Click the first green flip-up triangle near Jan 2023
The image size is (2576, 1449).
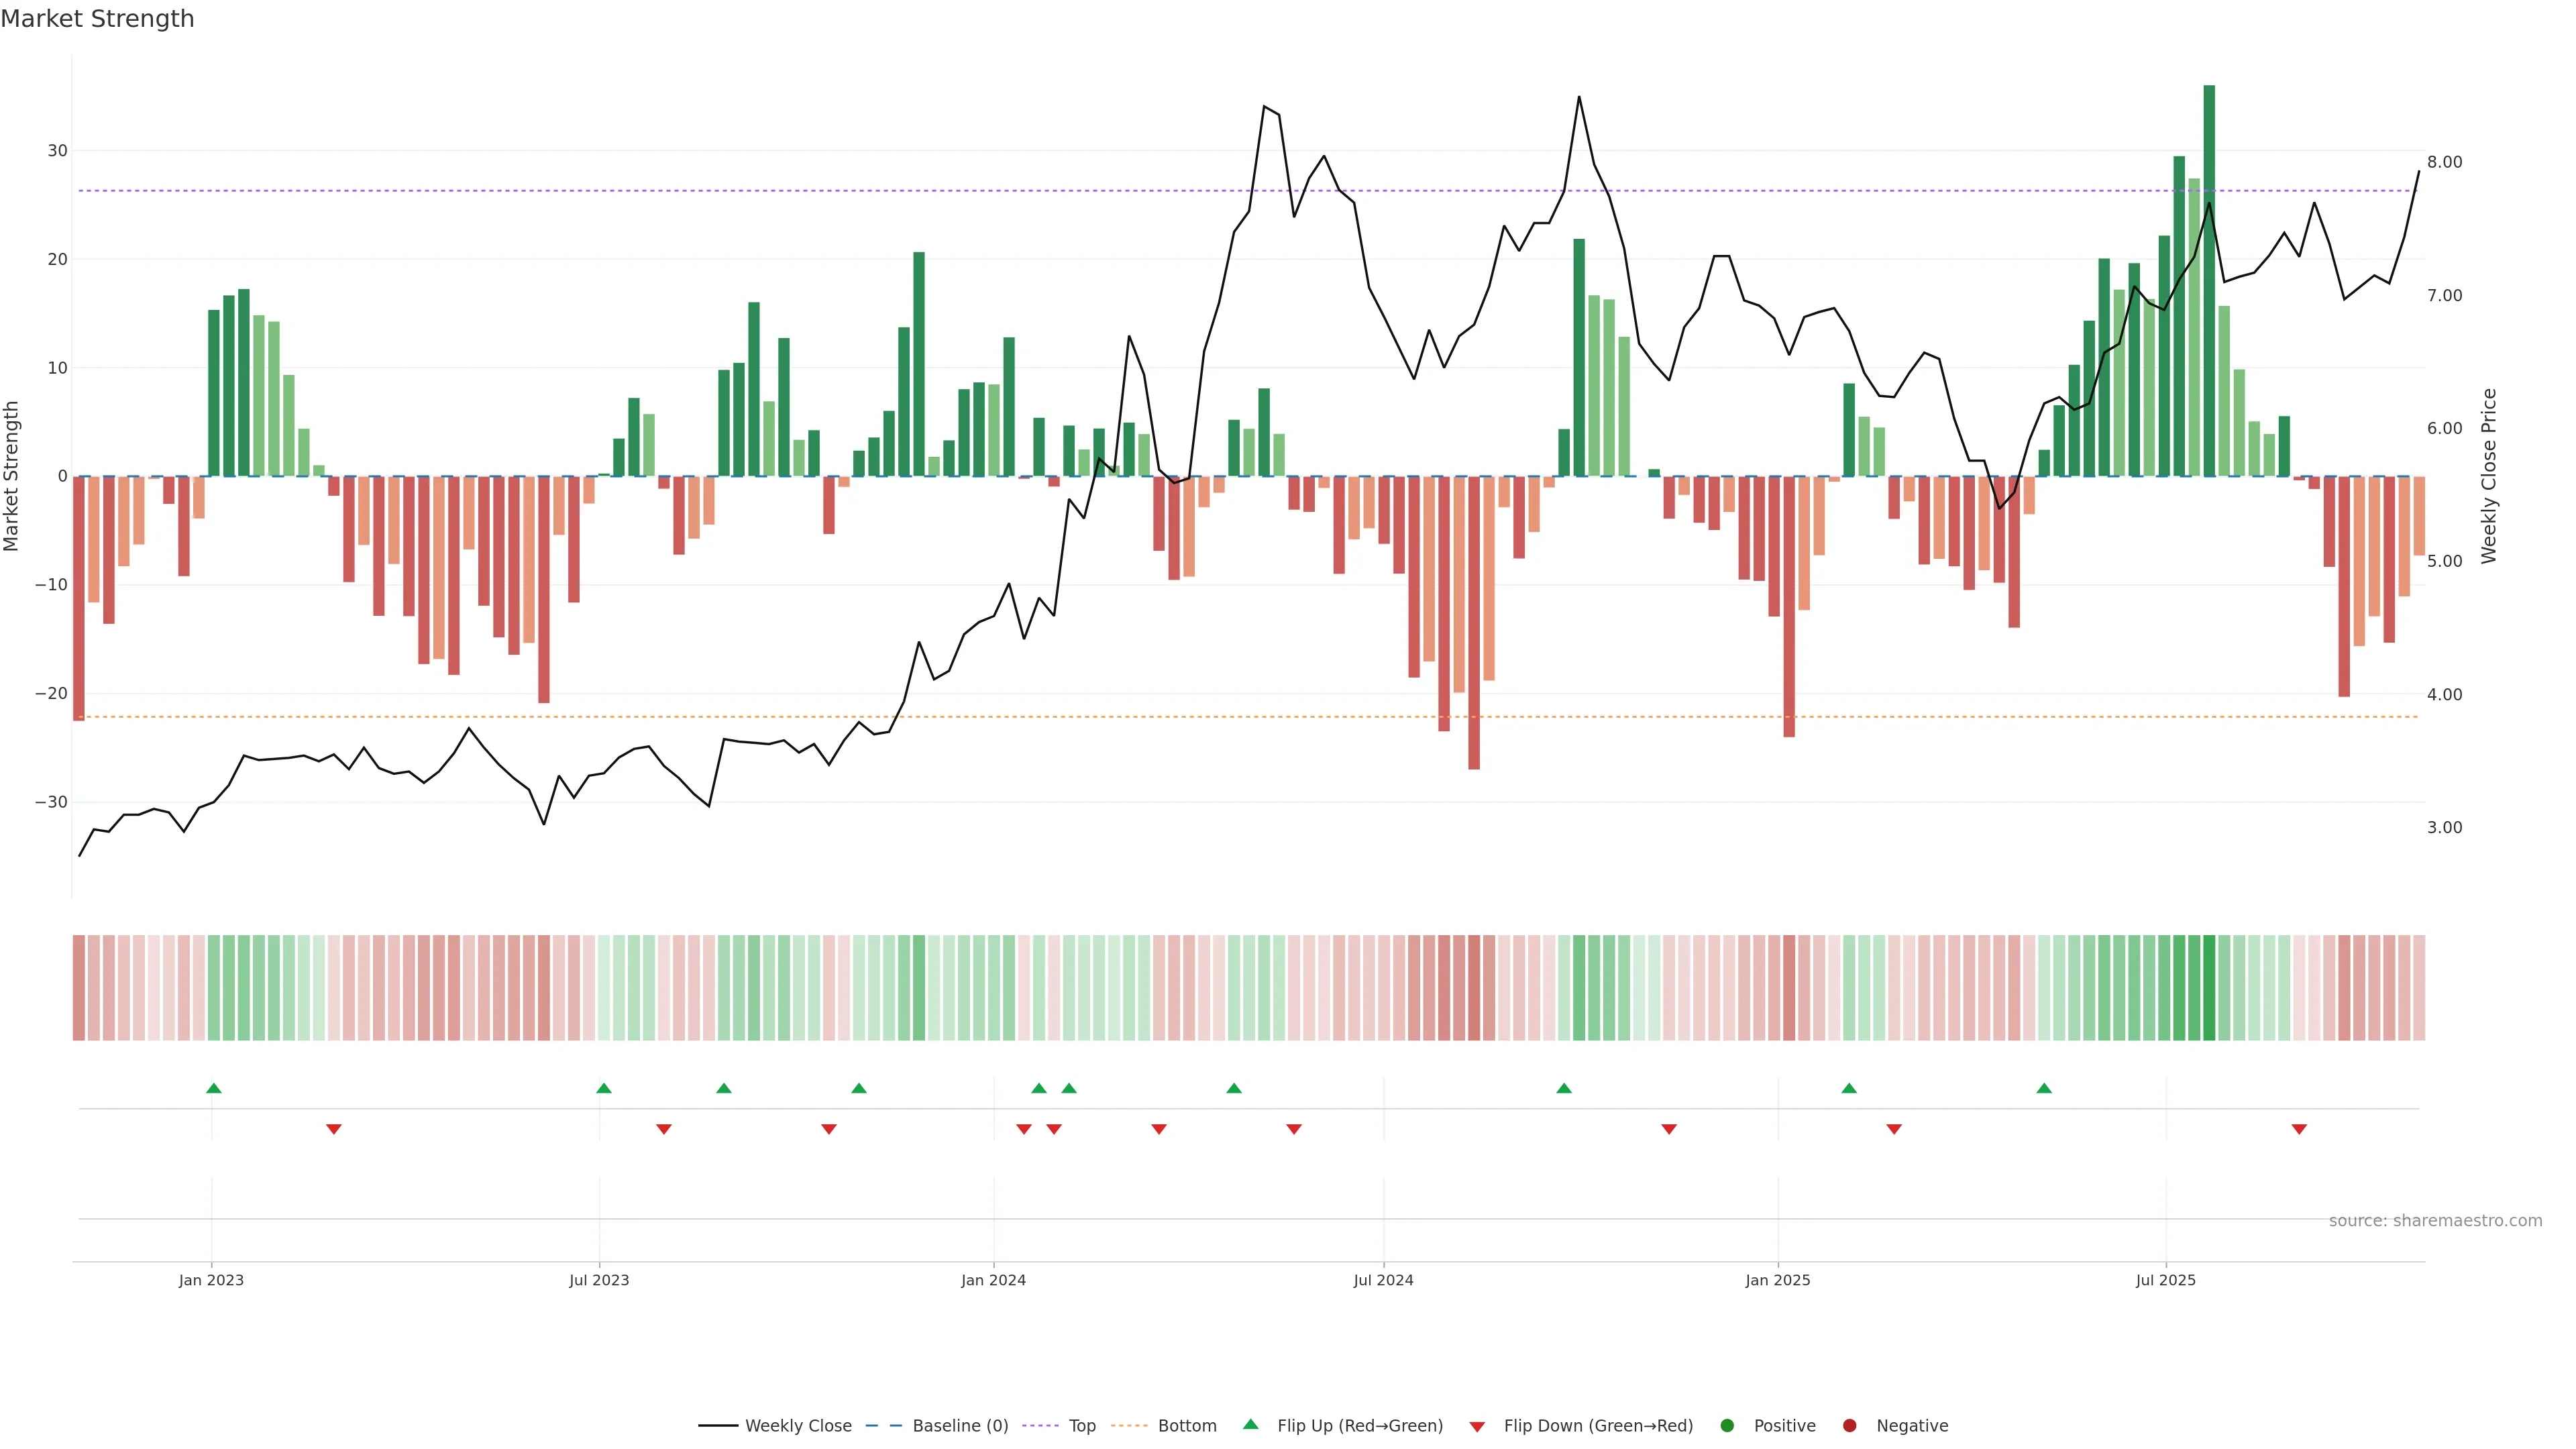(213, 1088)
